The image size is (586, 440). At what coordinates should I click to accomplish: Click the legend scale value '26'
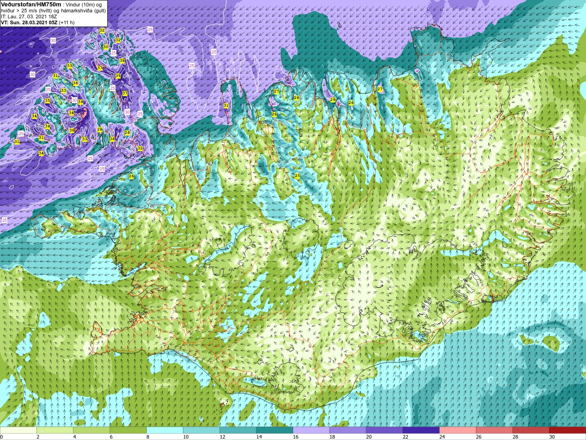[479, 437]
